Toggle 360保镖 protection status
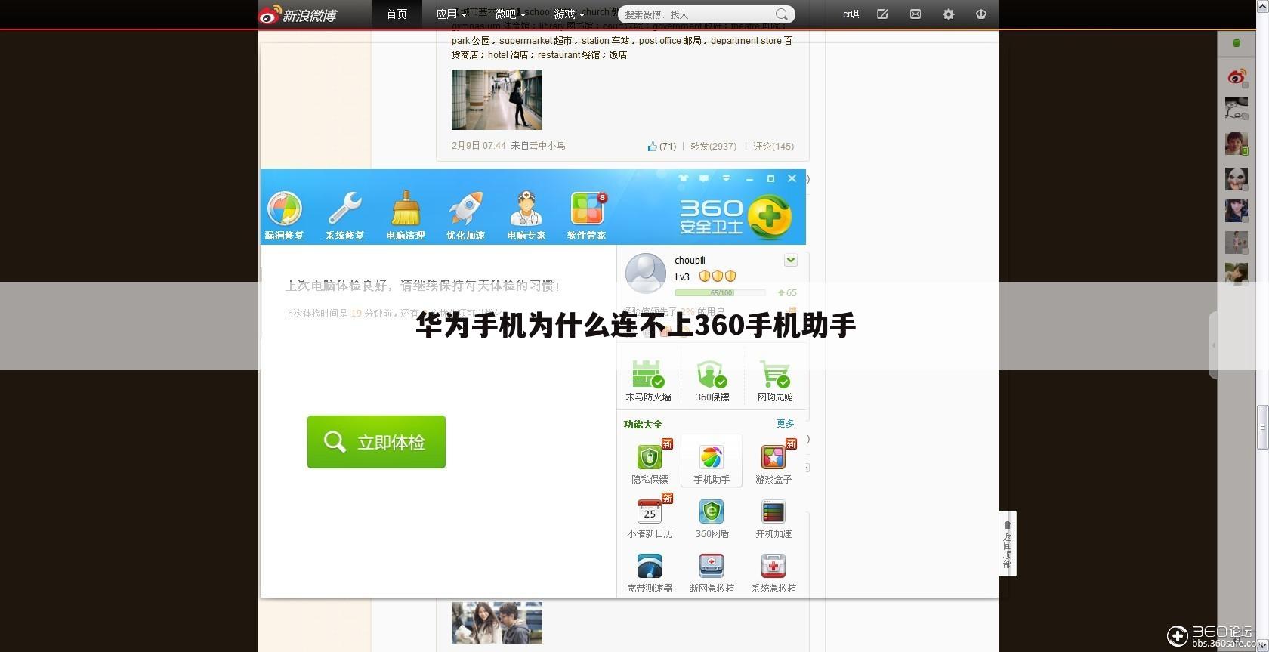Viewport: 1269px width, 652px height. pos(712,380)
